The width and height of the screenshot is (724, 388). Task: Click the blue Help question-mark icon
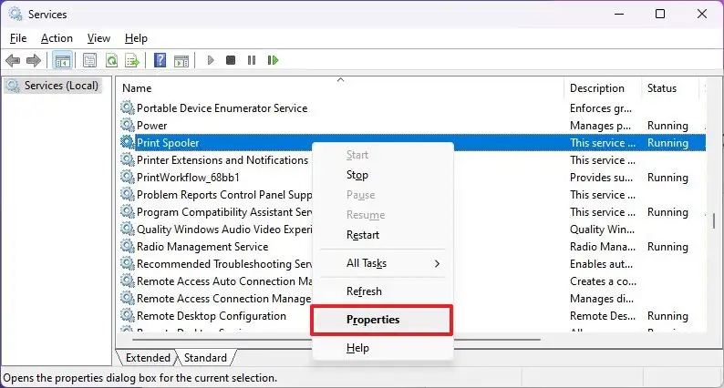click(x=160, y=60)
